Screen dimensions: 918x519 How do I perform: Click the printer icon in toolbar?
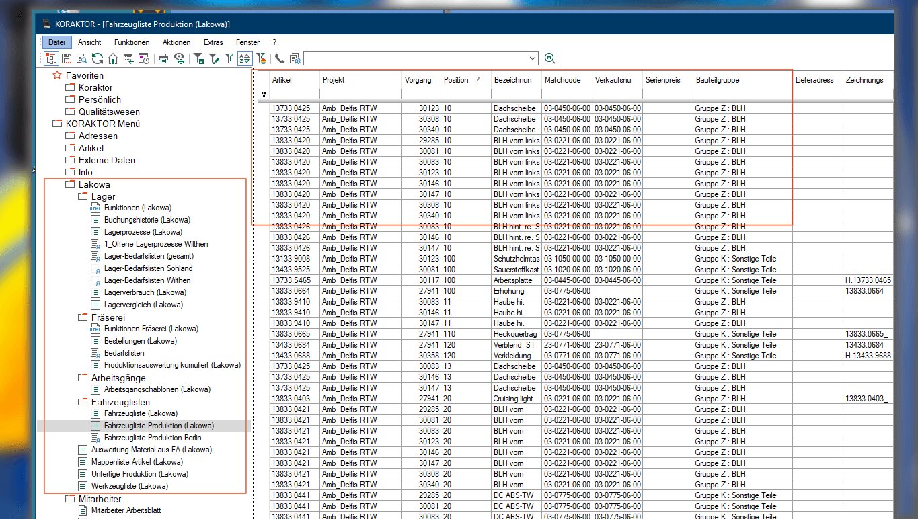pos(163,58)
